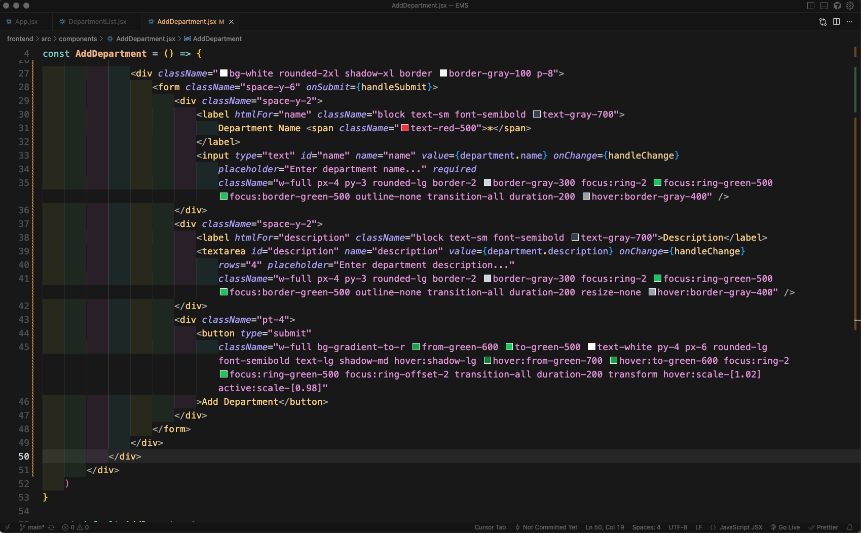Click the text-red-500 red color swatch
Image resolution: width=861 pixels, height=533 pixels.
[405, 128]
